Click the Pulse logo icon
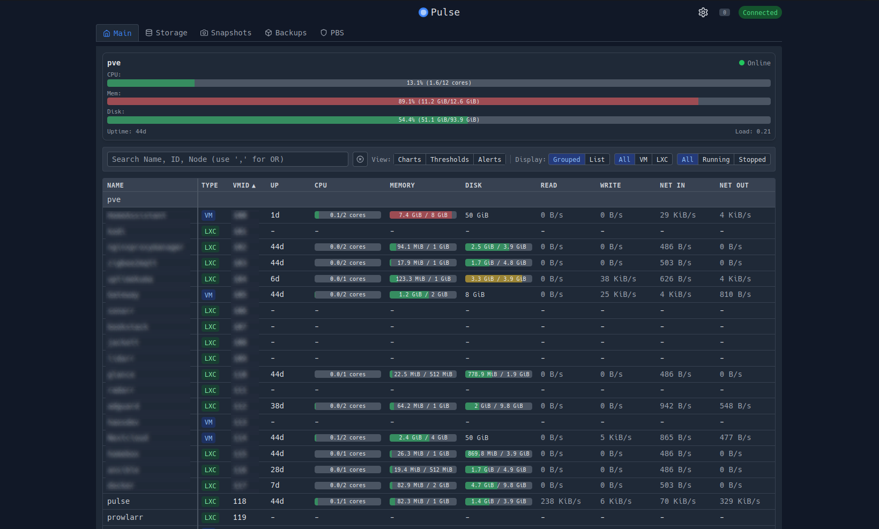879x529 pixels. 423,12
